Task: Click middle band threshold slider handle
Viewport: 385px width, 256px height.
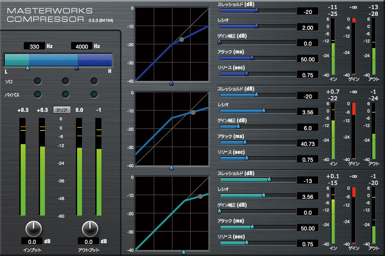Action: point(257,95)
